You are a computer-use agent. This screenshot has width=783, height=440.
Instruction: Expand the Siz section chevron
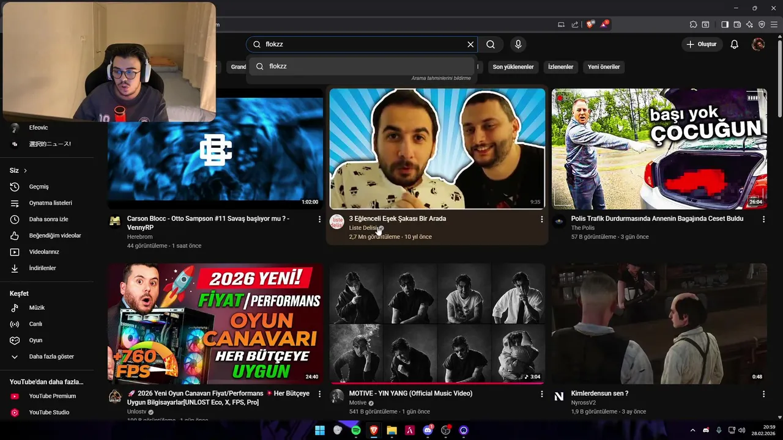click(x=25, y=170)
